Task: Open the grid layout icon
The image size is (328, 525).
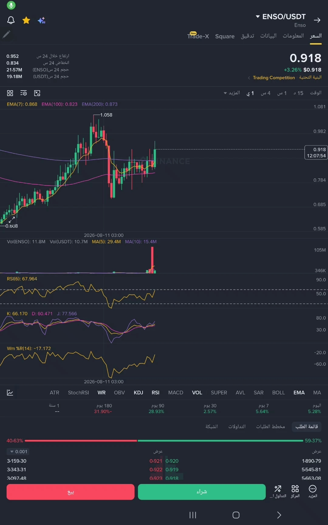Action: pos(10,93)
